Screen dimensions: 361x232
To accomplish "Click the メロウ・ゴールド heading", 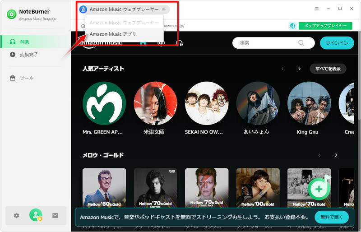I will click(x=103, y=155).
